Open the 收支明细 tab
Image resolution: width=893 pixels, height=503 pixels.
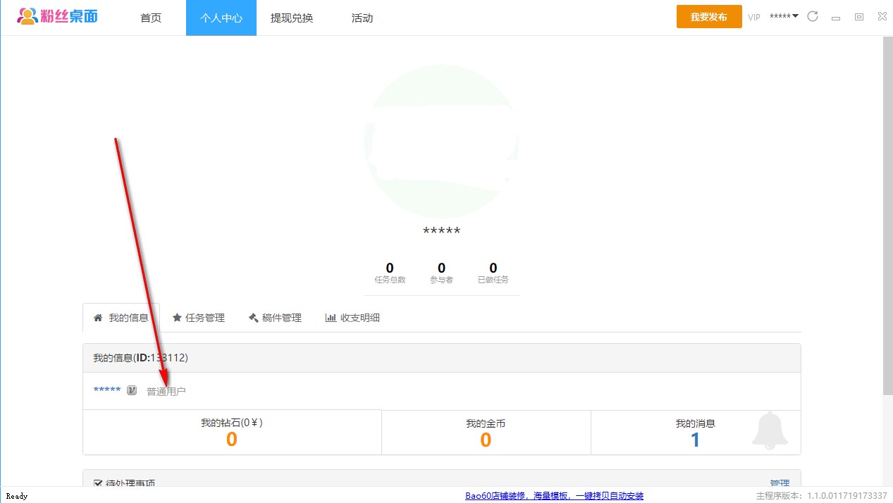pyautogui.click(x=352, y=318)
